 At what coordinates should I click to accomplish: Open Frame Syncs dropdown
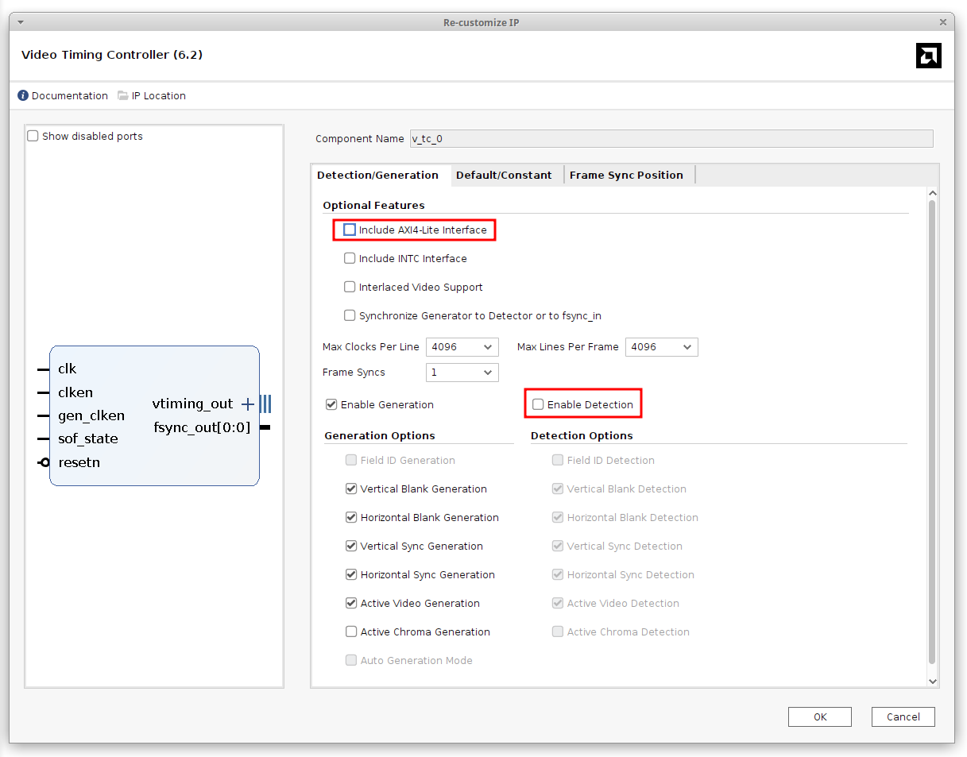click(x=462, y=373)
